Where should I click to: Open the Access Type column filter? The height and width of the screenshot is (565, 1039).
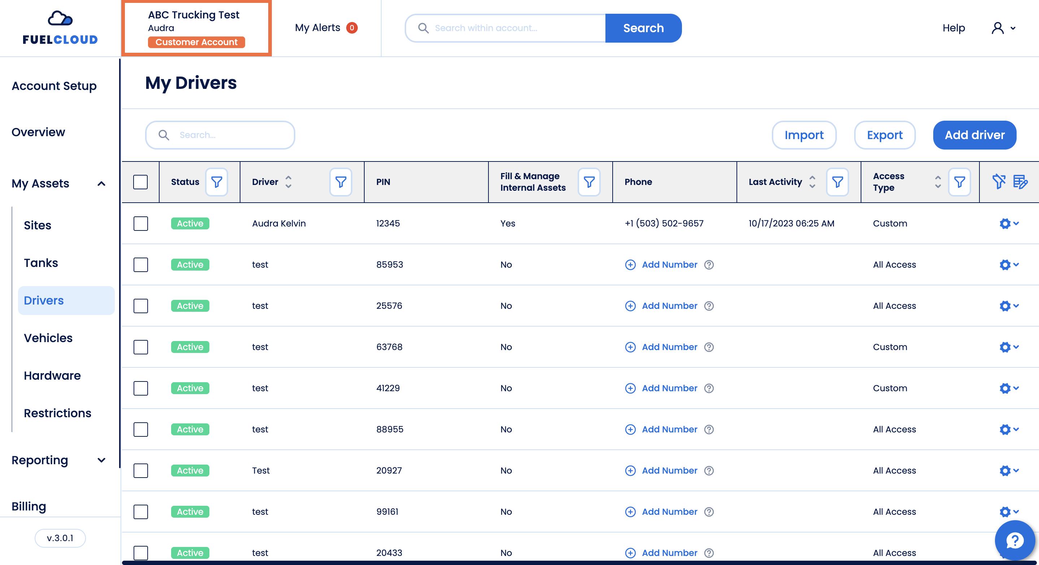(x=960, y=182)
